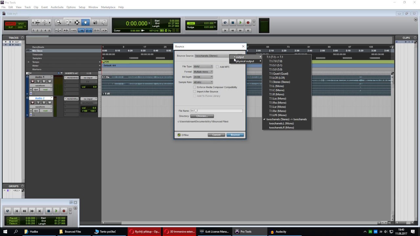Activate Spot edit mode
This screenshot has height=236, width=420.
click(x=21, y=24)
